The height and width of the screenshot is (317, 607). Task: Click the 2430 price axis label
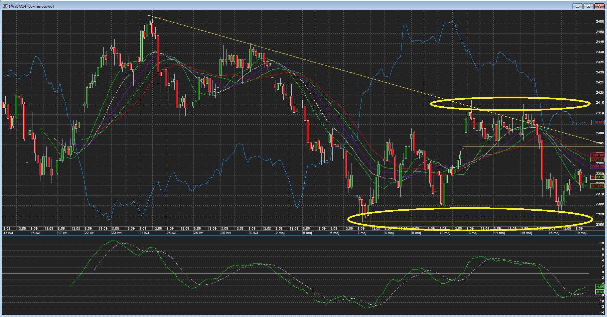click(600, 72)
